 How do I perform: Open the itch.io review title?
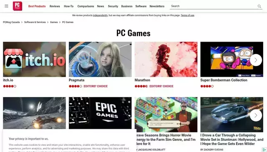[8, 80]
